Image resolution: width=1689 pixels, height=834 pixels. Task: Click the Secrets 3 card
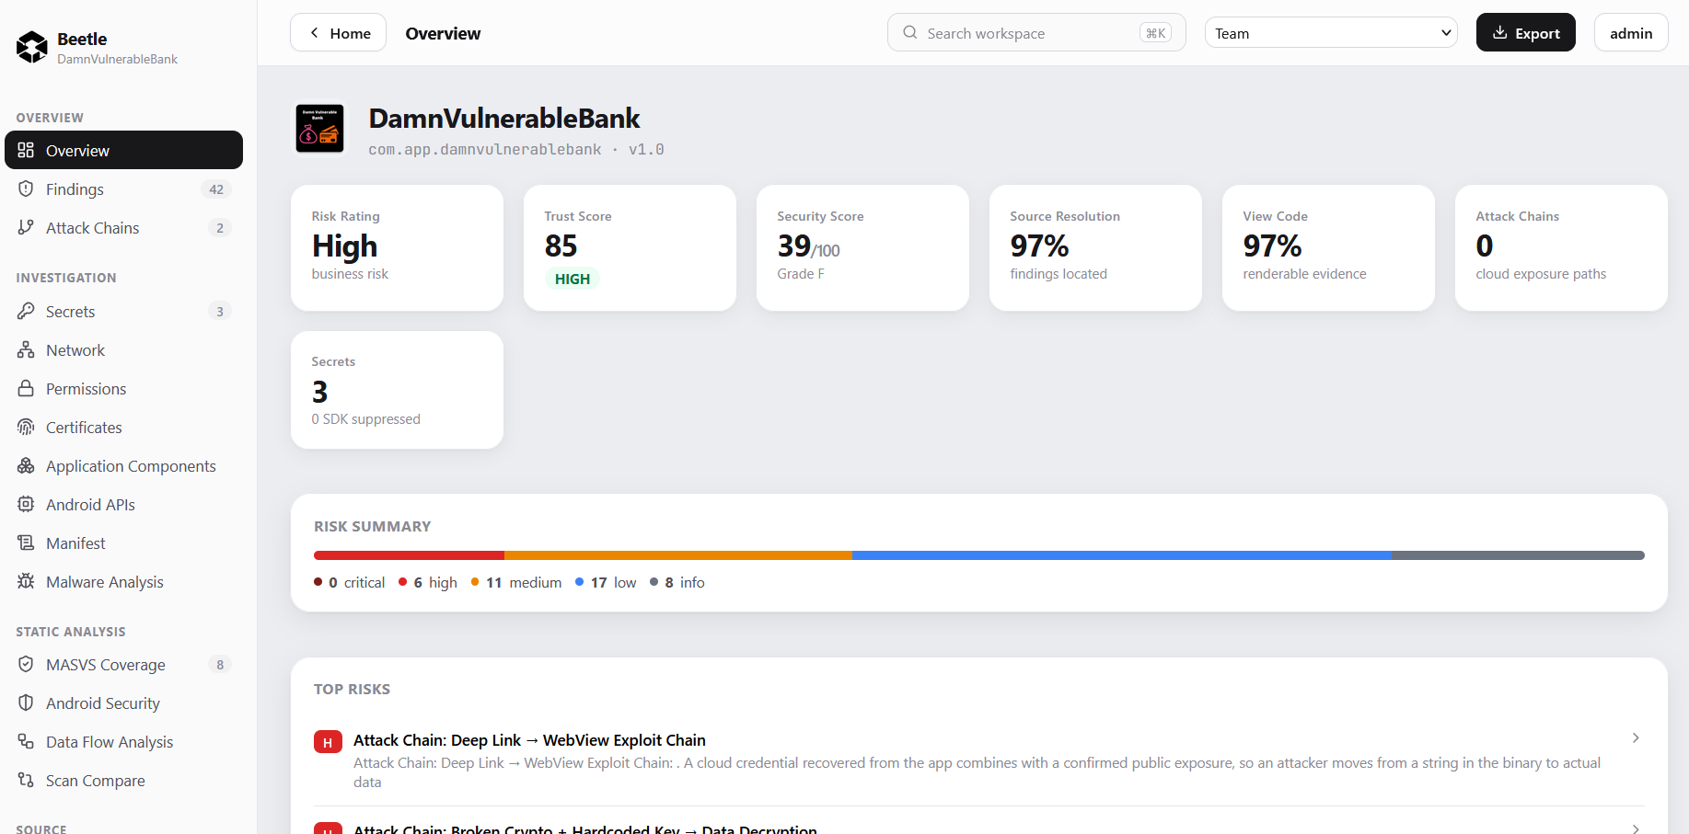(x=397, y=390)
